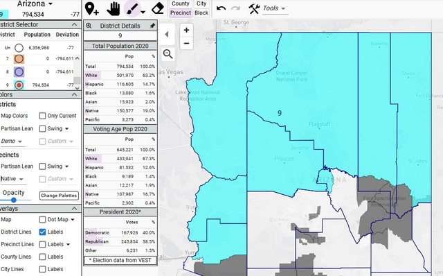The image size is (443, 276).
Task: Click the Democratic votes row
Action: point(120,233)
